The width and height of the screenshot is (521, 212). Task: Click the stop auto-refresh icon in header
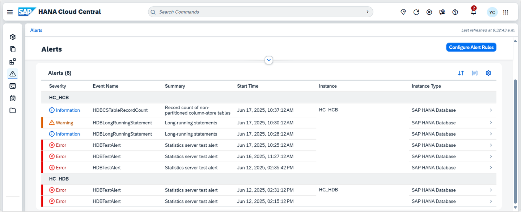429,12
